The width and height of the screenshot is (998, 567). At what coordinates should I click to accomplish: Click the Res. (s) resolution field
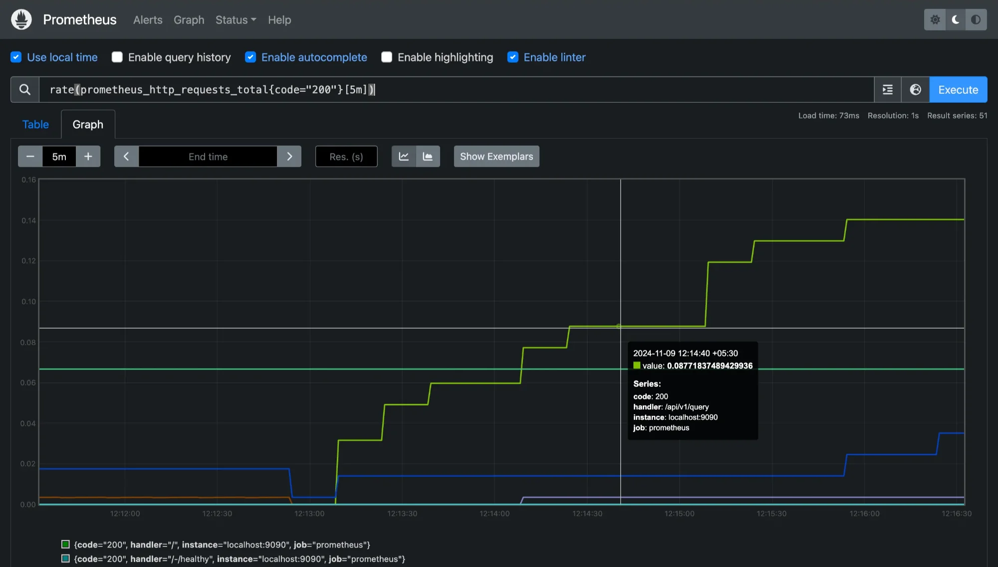pyautogui.click(x=346, y=157)
